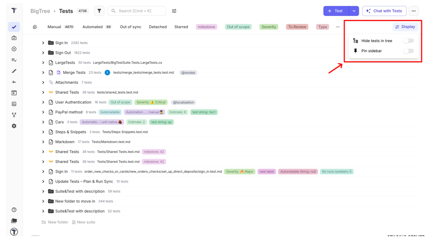Enable Hide tests in tree toggle
The height and width of the screenshot is (239, 425).
point(408,41)
